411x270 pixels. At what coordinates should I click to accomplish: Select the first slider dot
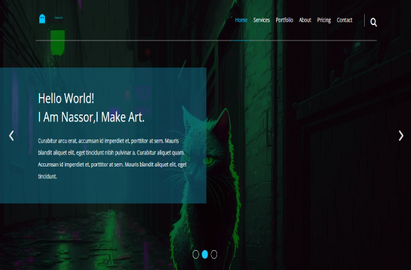195,255
